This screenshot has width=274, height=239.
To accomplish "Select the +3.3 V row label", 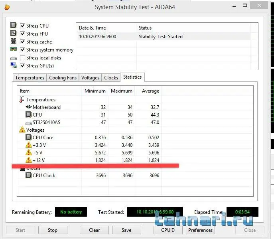I will [39, 145].
